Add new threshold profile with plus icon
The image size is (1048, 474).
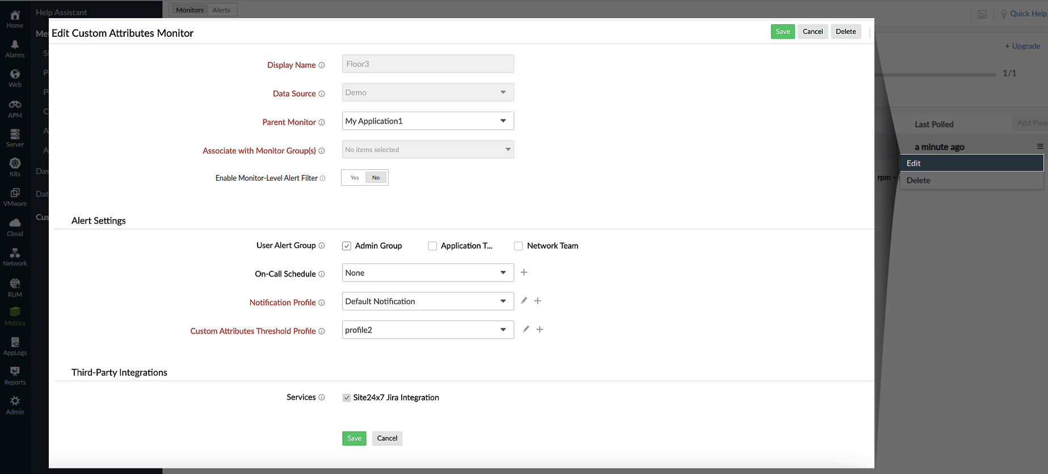(540, 330)
